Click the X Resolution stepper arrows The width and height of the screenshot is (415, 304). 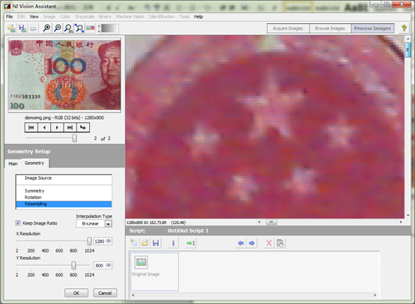109,241
